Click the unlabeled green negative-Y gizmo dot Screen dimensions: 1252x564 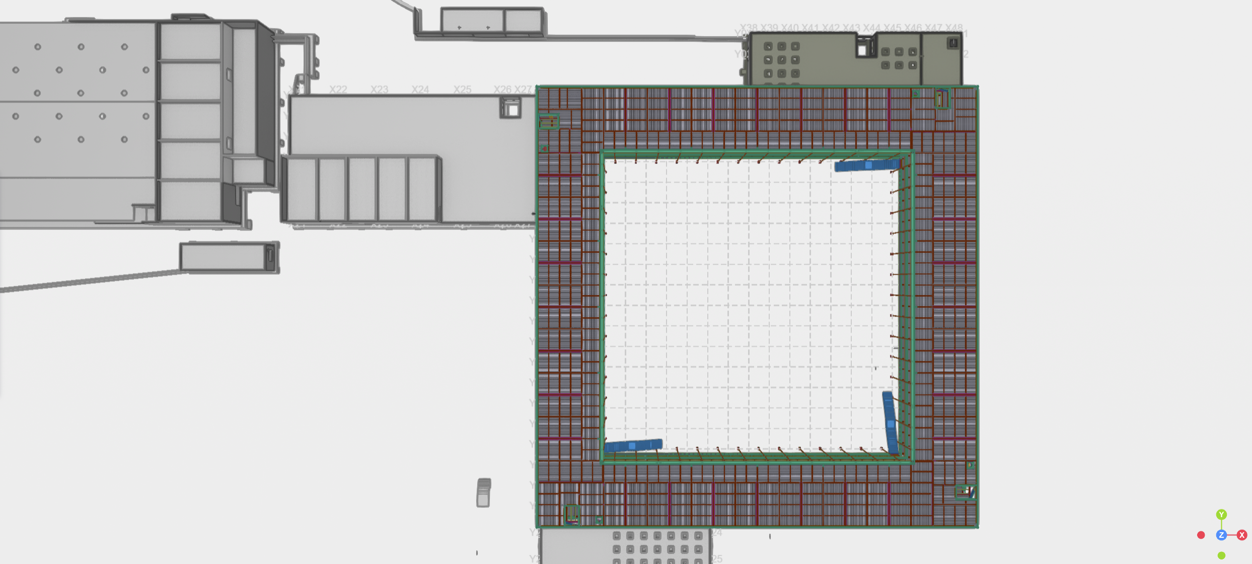[1221, 555]
